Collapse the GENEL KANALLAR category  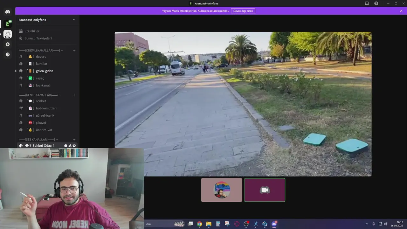(x=40, y=95)
